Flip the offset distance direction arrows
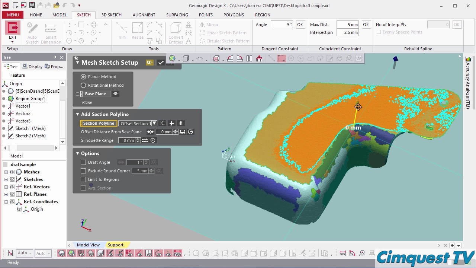The image size is (476, 268). click(150, 132)
